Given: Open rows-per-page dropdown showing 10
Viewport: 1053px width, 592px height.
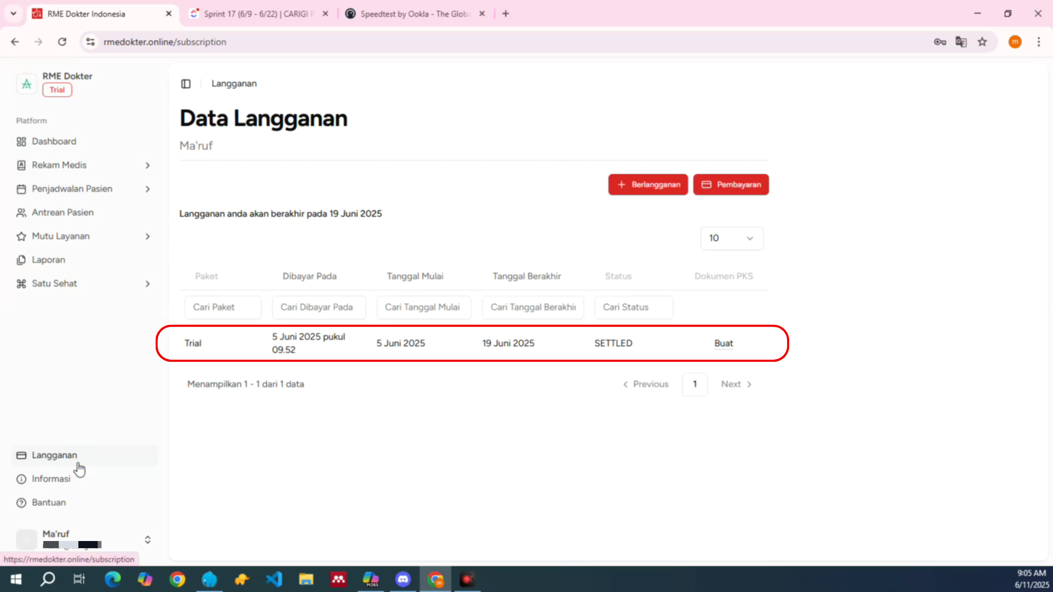Looking at the screenshot, I should point(731,238).
